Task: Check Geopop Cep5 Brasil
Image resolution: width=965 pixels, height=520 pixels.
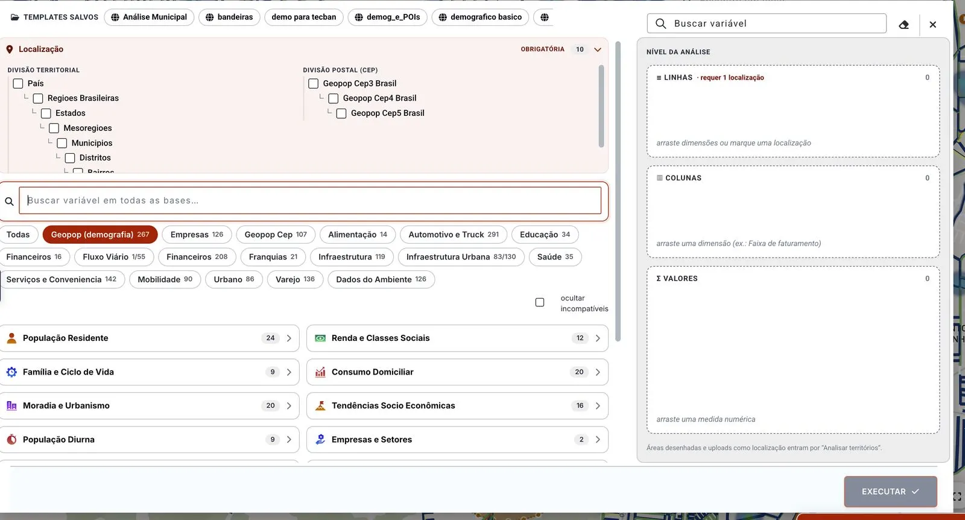Action: pyautogui.click(x=341, y=113)
